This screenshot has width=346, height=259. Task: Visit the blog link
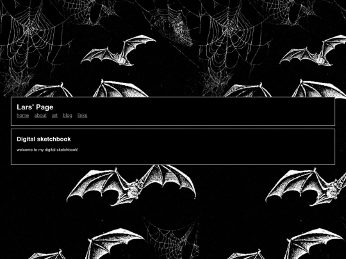pos(67,115)
